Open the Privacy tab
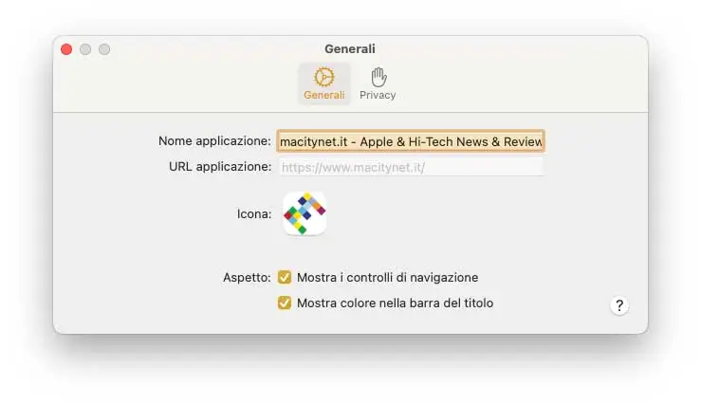The height and width of the screenshot is (404, 701). pyautogui.click(x=378, y=83)
